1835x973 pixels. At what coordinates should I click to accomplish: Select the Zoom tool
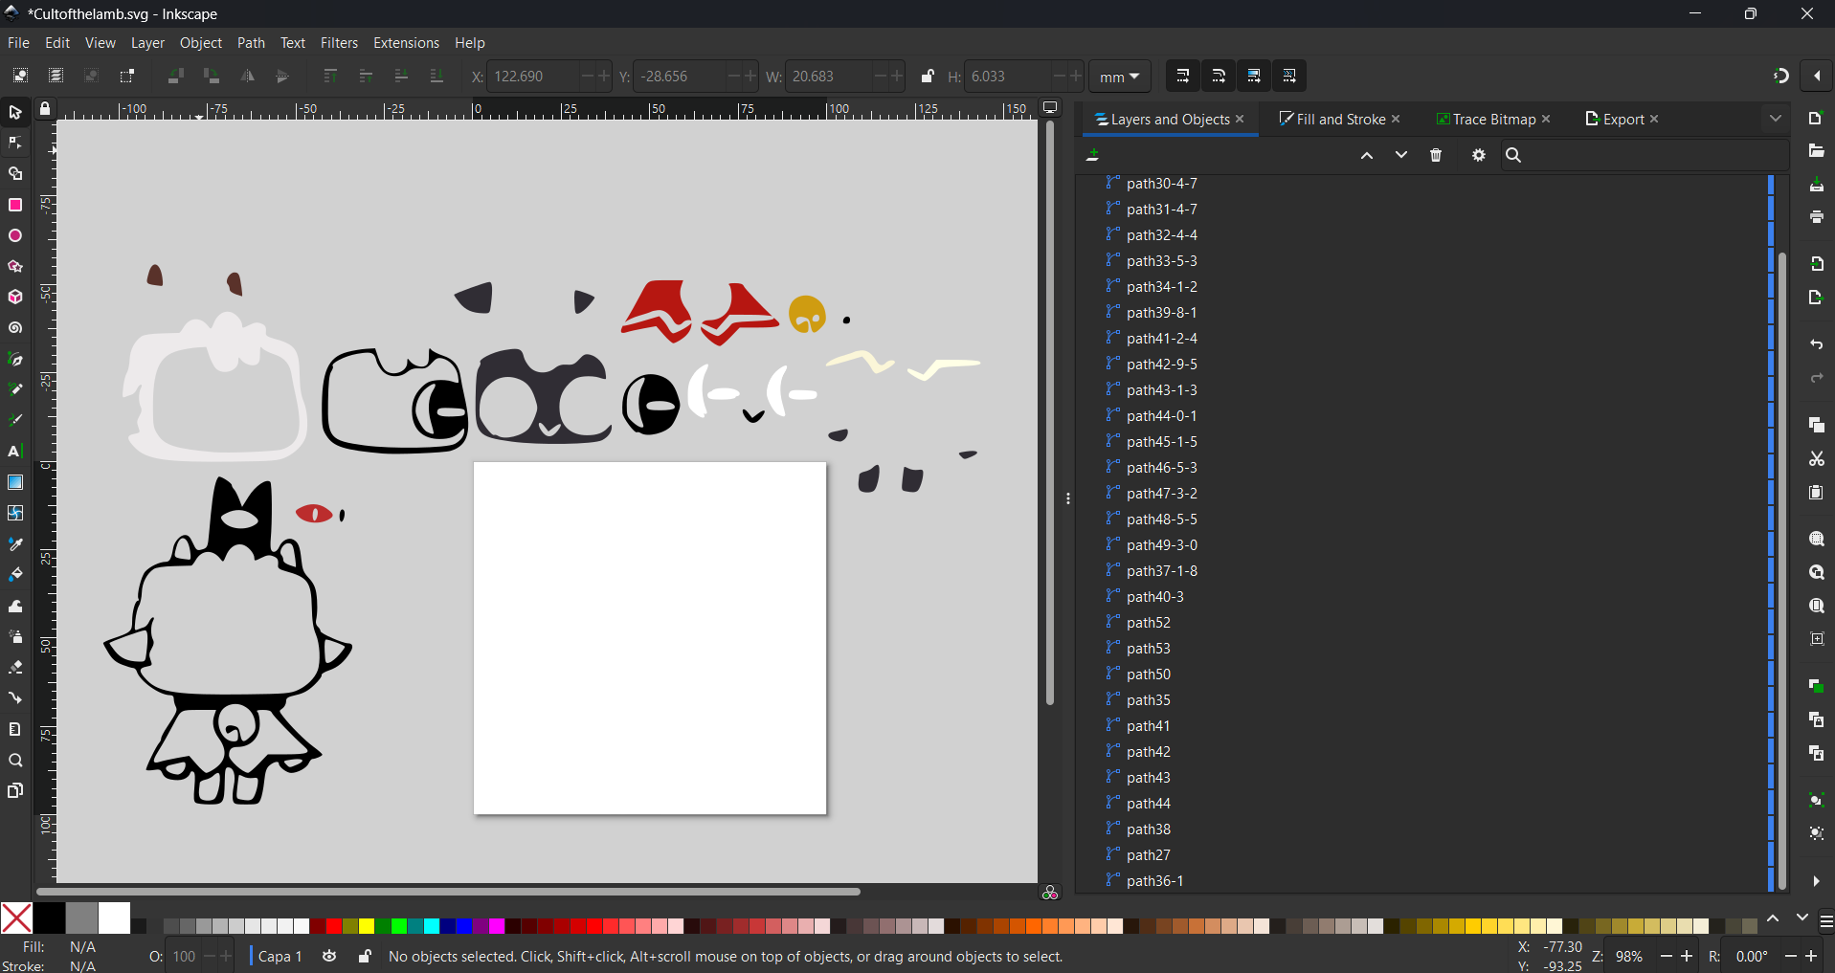15,761
